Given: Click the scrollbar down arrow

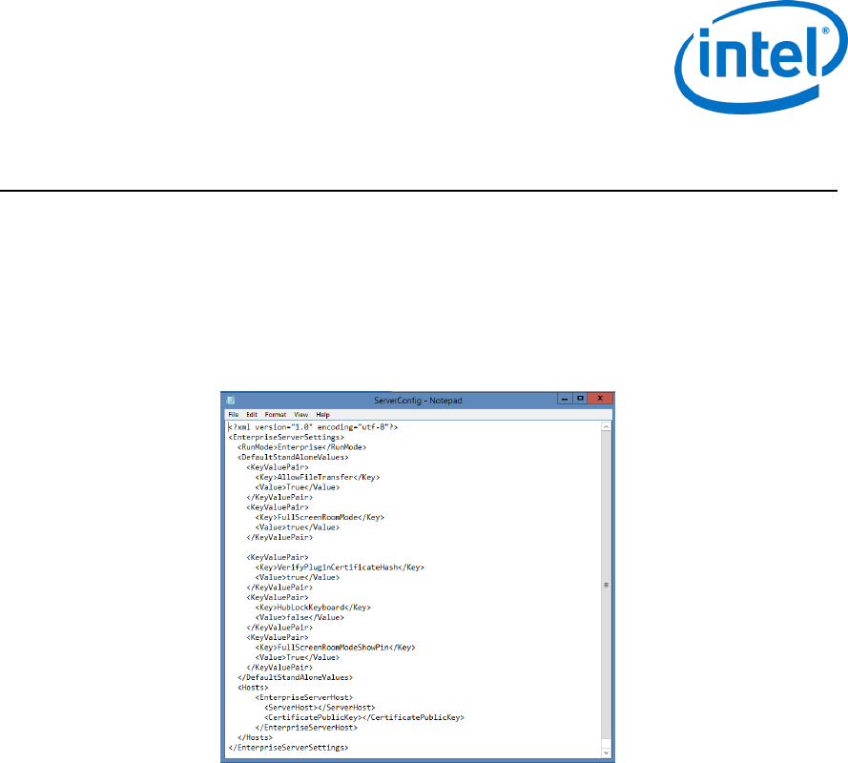Looking at the screenshot, I should (607, 753).
